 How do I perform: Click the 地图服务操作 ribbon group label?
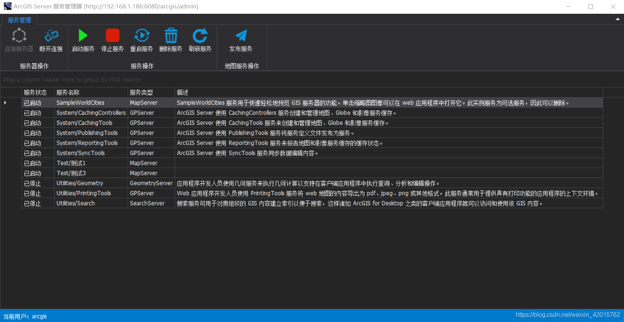(242, 66)
